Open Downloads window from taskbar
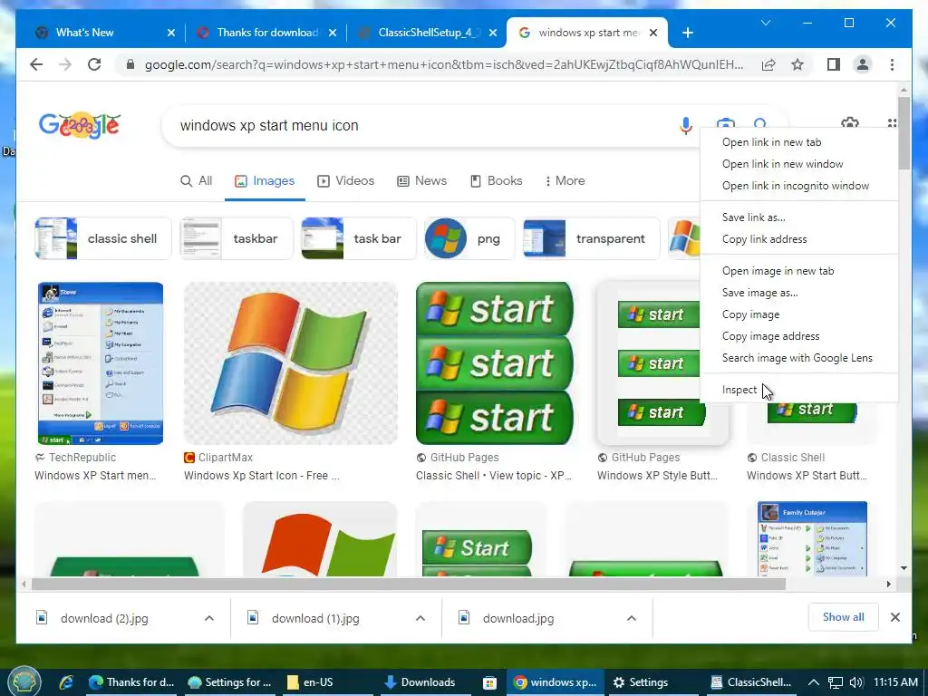Screen dimensions: 928x696 click(420, 682)
